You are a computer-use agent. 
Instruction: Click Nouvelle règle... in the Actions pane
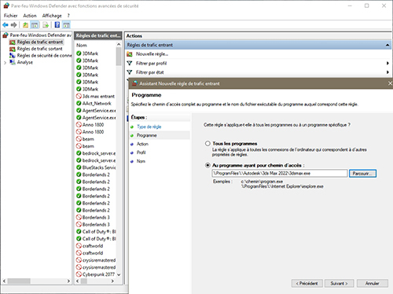tap(152, 54)
